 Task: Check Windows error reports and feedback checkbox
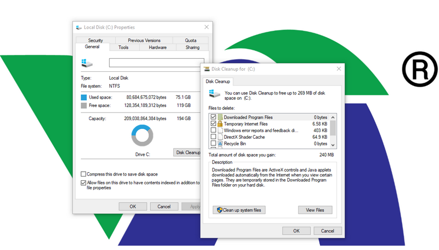coord(213,130)
